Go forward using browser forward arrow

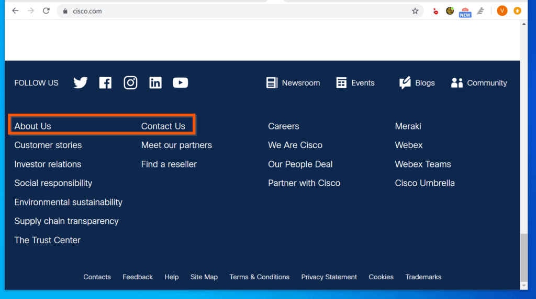click(x=31, y=11)
